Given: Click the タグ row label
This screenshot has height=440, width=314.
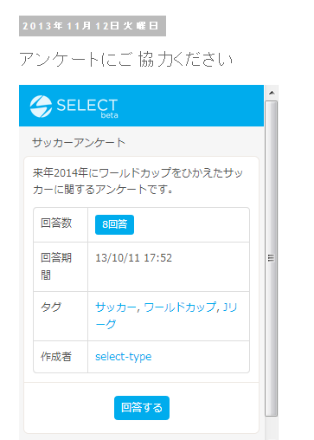Looking at the screenshot, I should click(51, 307).
